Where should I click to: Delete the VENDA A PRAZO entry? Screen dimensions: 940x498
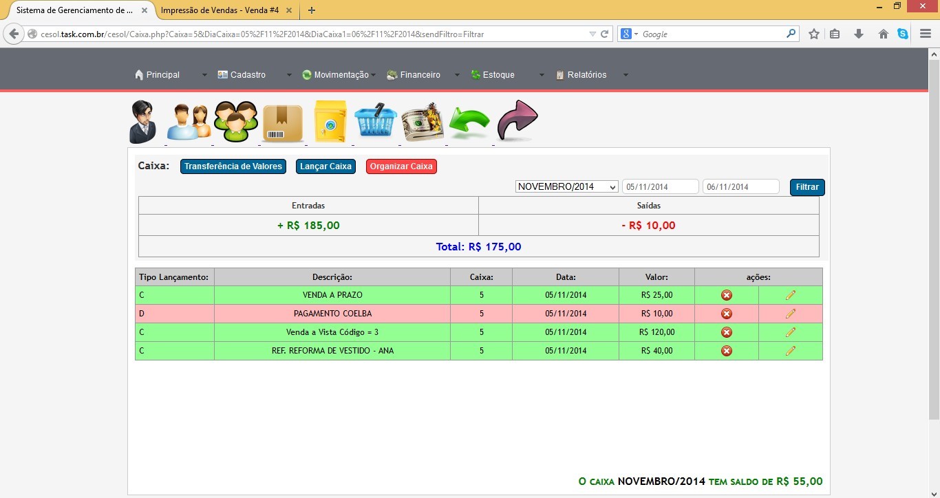(x=726, y=295)
